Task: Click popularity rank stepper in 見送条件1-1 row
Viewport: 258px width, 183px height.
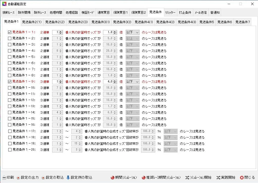Action: [61, 32]
